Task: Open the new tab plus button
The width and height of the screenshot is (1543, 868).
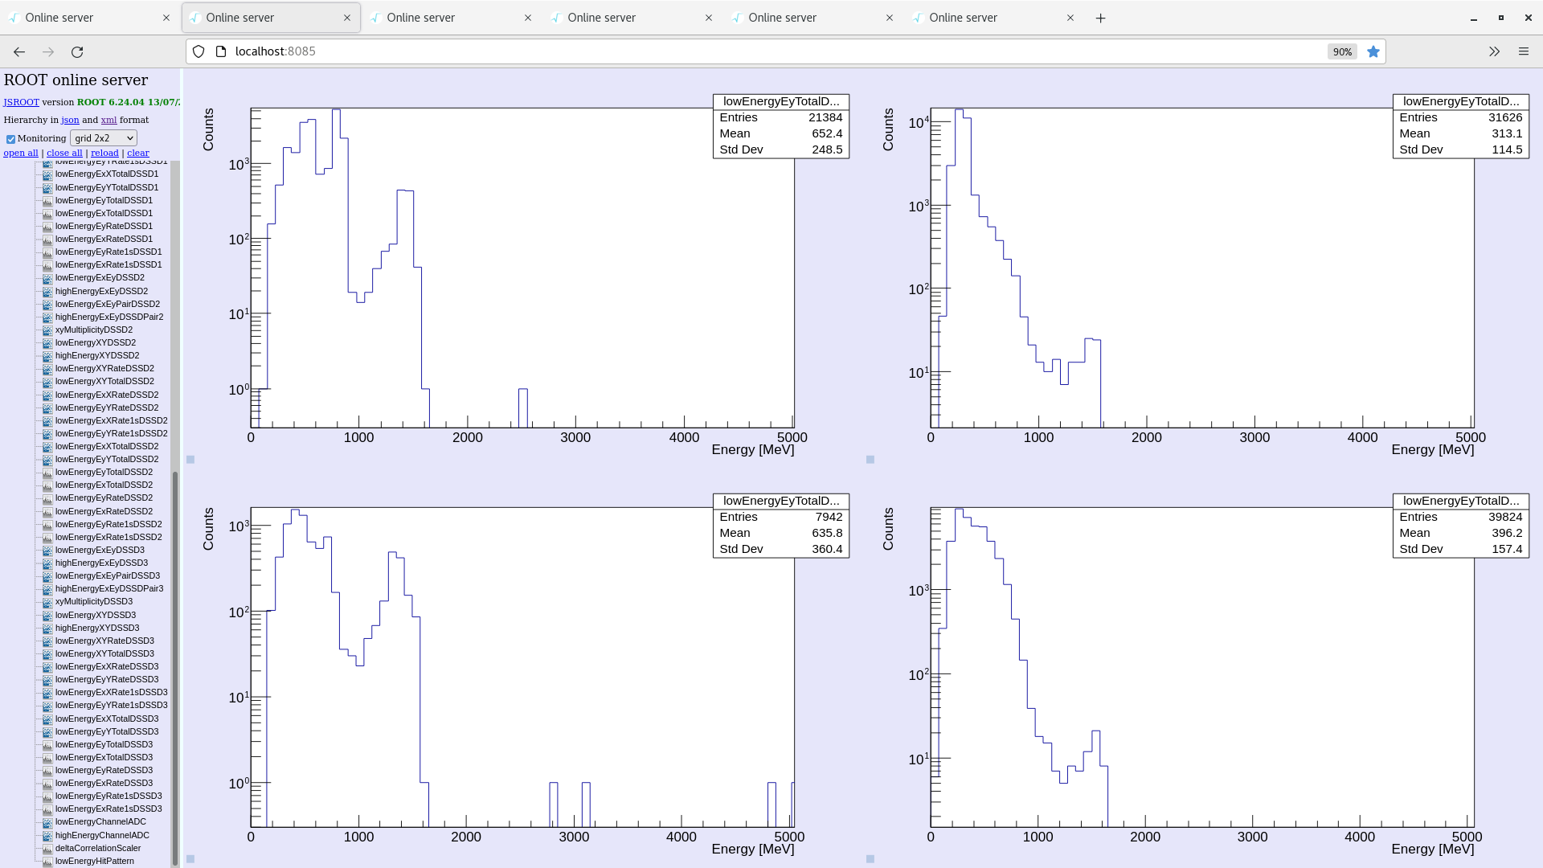Action: 1101,18
